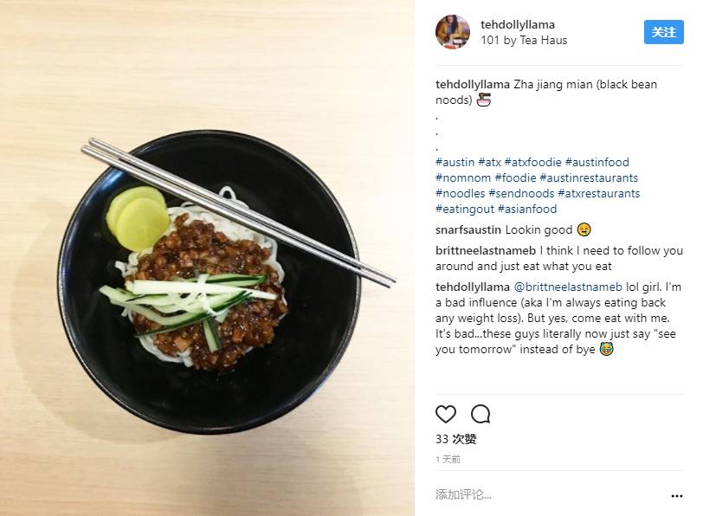Open tehdollyllama profile picture avatar
The width and height of the screenshot is (703, 516).
coord(453,32)
